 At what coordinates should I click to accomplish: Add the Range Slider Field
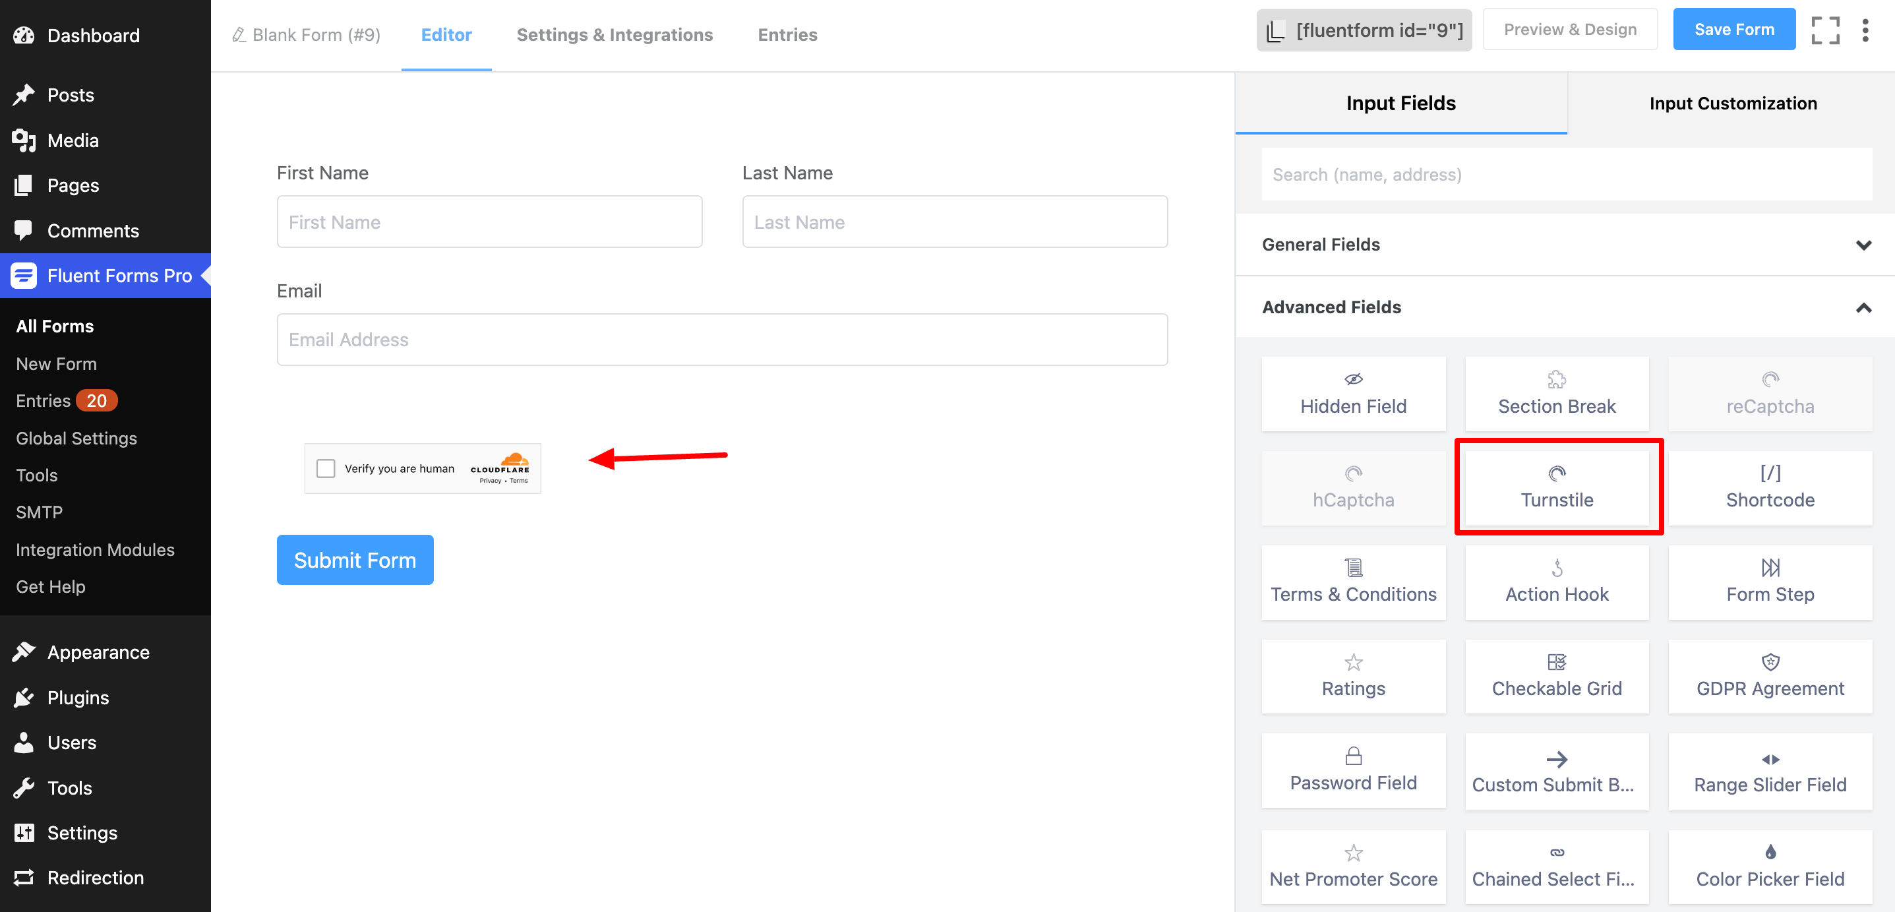click(1769, 772)
